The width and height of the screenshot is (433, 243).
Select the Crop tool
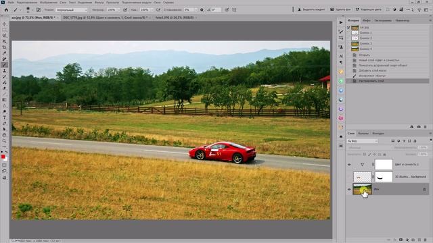[x=5, y=47]
